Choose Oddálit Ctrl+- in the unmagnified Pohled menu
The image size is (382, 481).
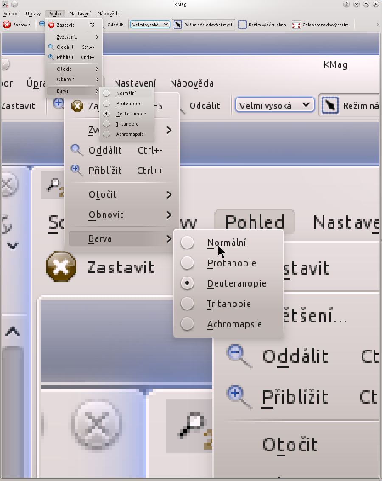pyautogui.click(x=74, y=47)
